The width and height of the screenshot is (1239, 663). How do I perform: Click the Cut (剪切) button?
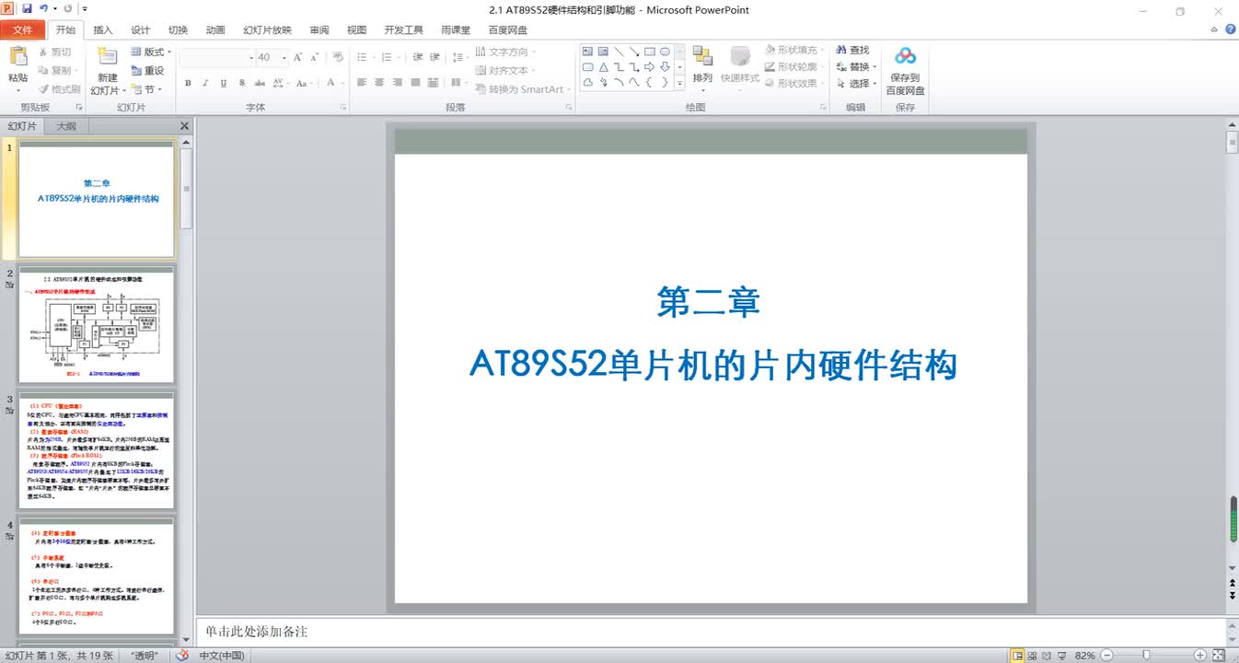54,52
